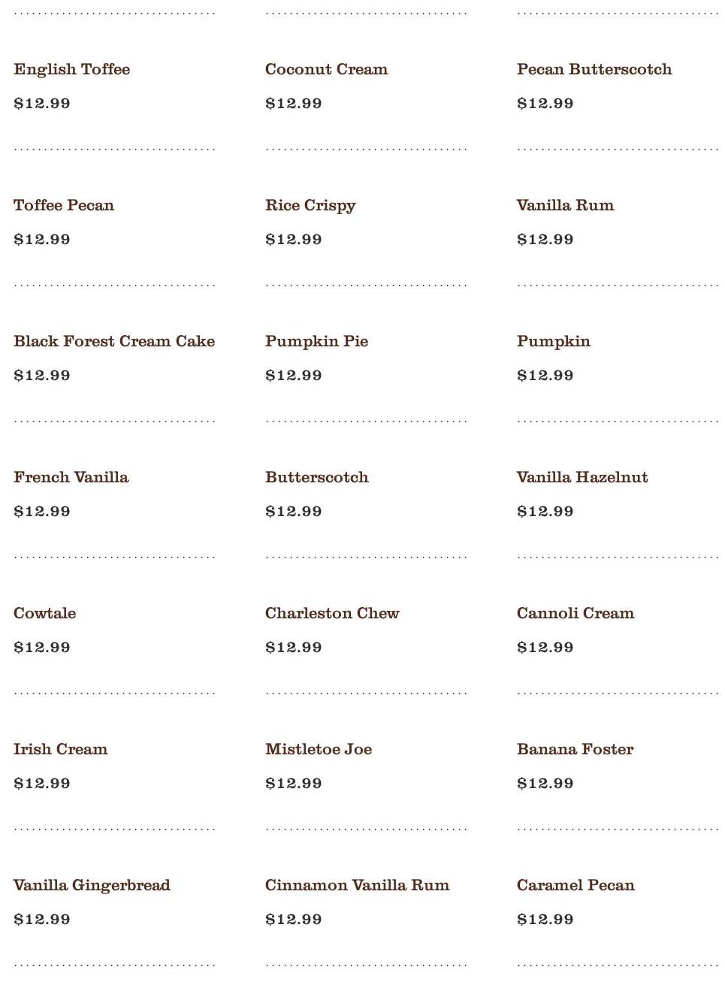Open the Banana Foster item
This screenshot has height=988, width=725.
coord(575,749)
